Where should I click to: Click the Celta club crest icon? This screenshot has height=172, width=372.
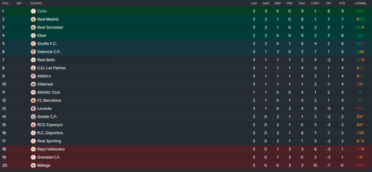33,11
